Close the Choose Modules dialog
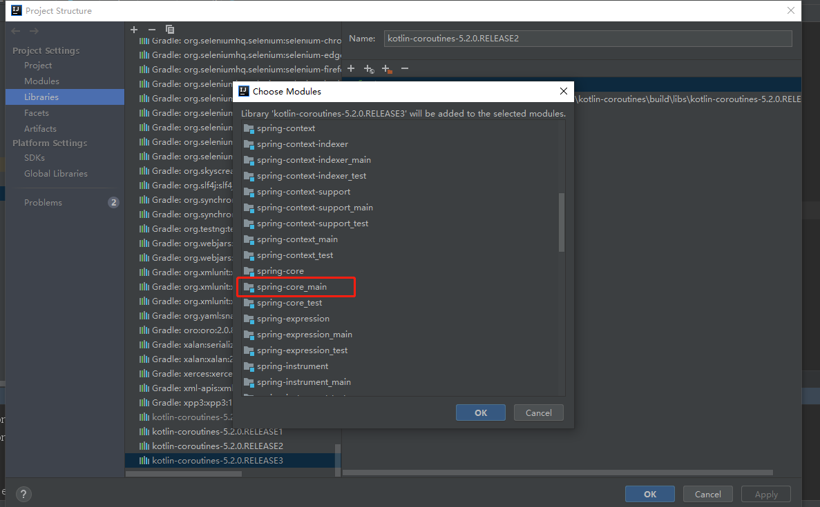Screen dimensions: 820x507 point(563,91)
